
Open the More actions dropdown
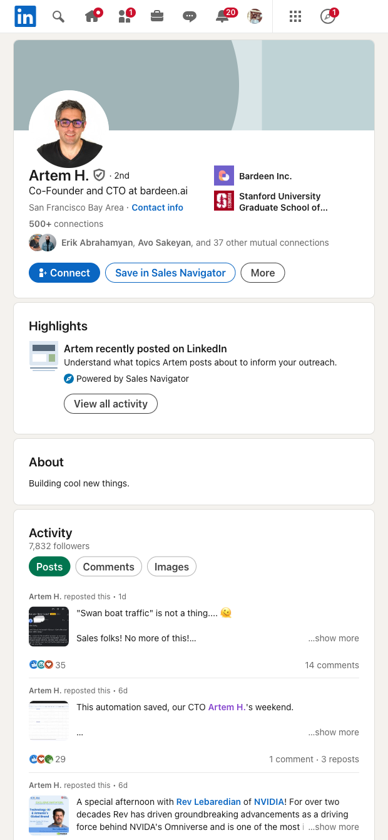tap(262, 273)
